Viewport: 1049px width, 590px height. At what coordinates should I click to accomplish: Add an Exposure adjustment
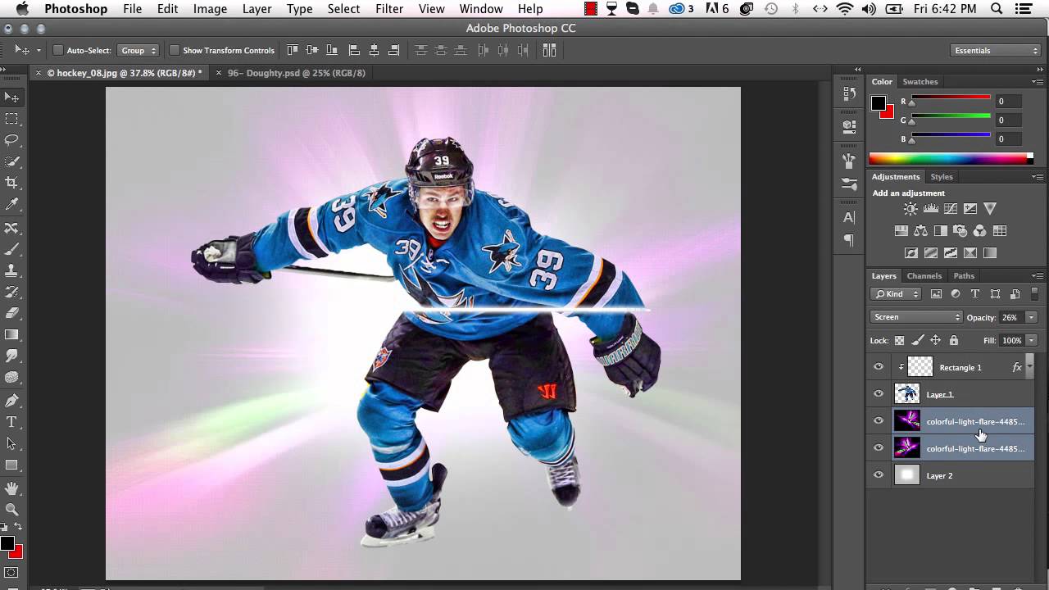tap(970, 209)
